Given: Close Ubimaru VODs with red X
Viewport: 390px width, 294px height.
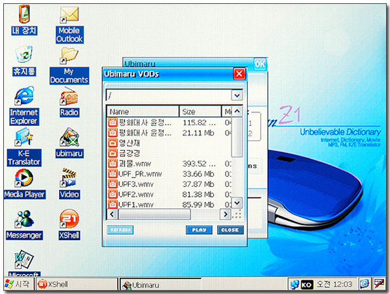Looking at the screenshot, I should (239, 74).
